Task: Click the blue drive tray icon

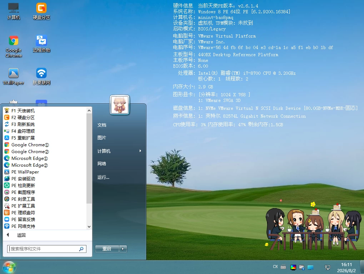Action: pos(310,268)
